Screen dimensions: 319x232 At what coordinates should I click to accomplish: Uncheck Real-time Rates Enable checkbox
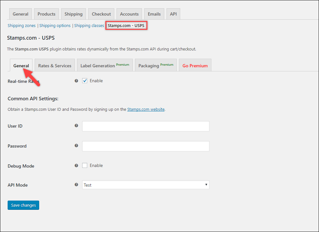(x=85, y=81)
